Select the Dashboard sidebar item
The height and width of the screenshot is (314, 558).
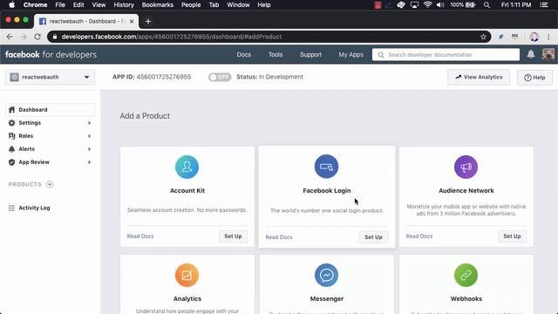(51, 110)
